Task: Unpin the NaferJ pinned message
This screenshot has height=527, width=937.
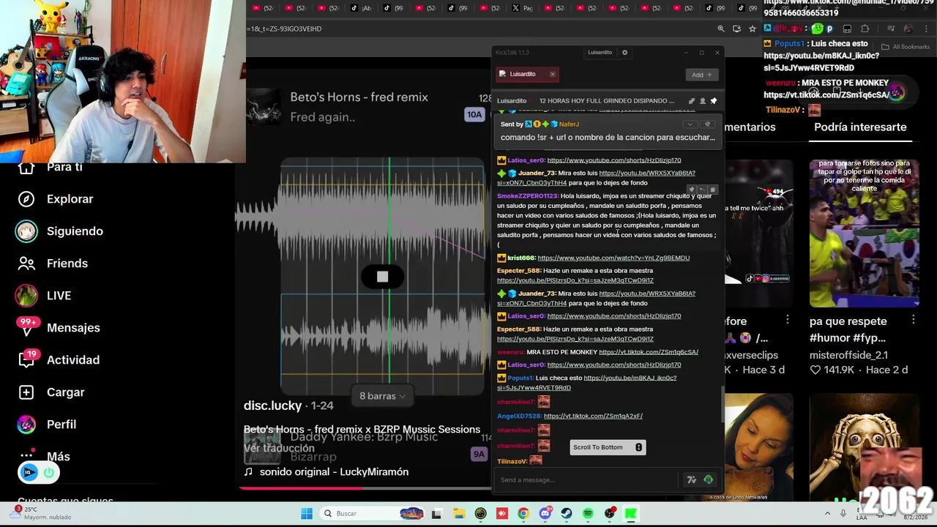Action: pyautogui.click(x=707, y=124)
